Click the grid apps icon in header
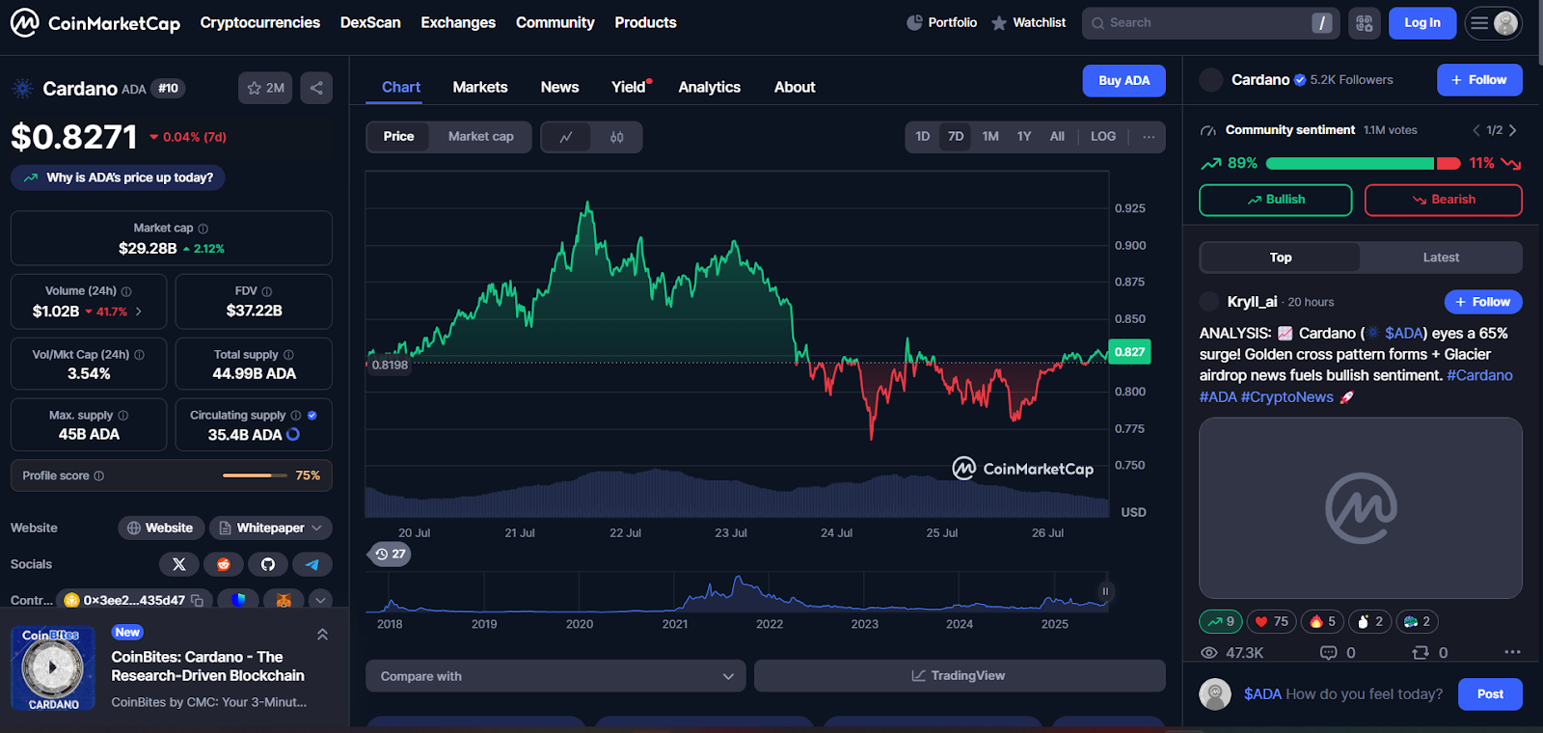This screenshot has height=733, width=1543. click(1364, 23)
